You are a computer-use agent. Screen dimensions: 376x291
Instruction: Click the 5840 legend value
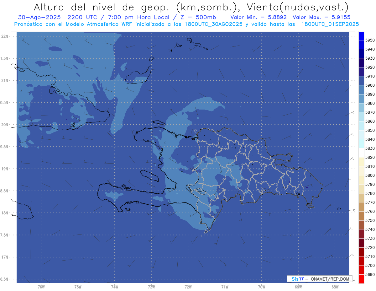(x=370, y=139)
